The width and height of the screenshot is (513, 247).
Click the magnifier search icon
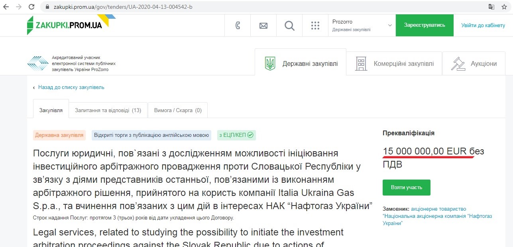click(x=289, y=26)
